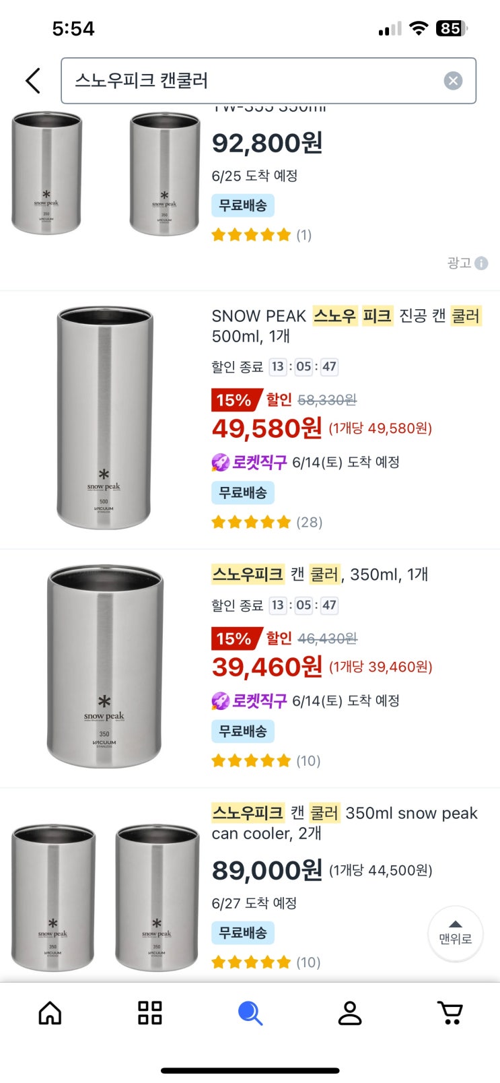
Task: Tap the back arrow icon
Action: (33, 81)
